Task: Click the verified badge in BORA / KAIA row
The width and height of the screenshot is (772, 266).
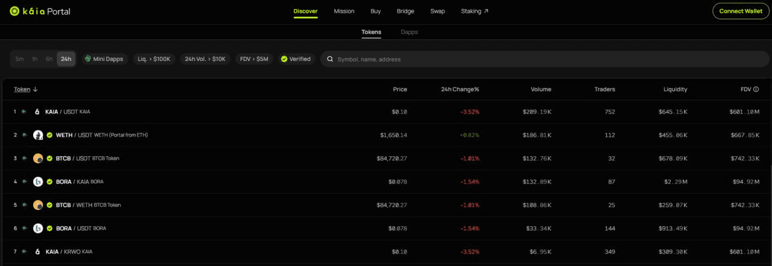Action: 49,182
